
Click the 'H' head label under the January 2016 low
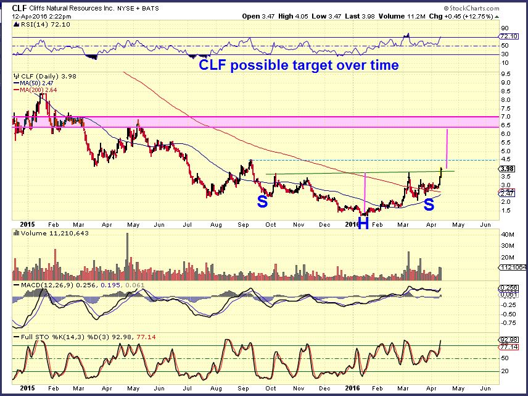363,223
